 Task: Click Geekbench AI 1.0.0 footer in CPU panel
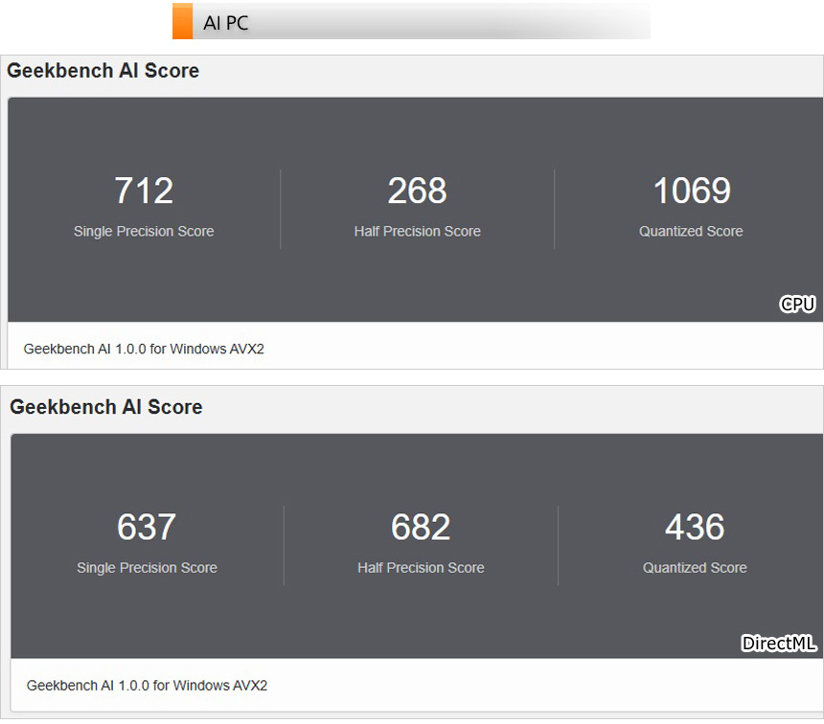[144, 349]
